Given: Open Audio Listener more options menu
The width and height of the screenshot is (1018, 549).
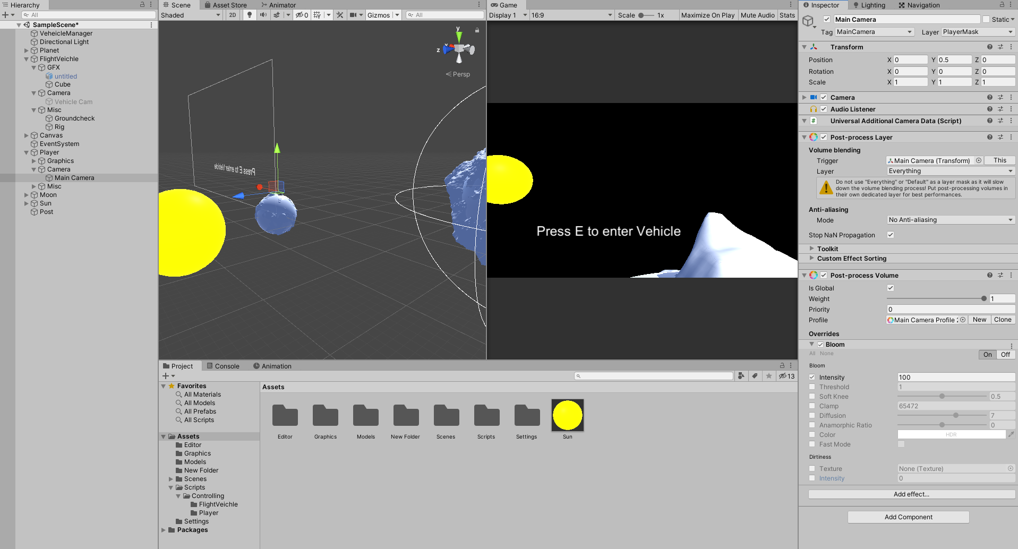Looking at the screenshot, I should pos(1011,109).
